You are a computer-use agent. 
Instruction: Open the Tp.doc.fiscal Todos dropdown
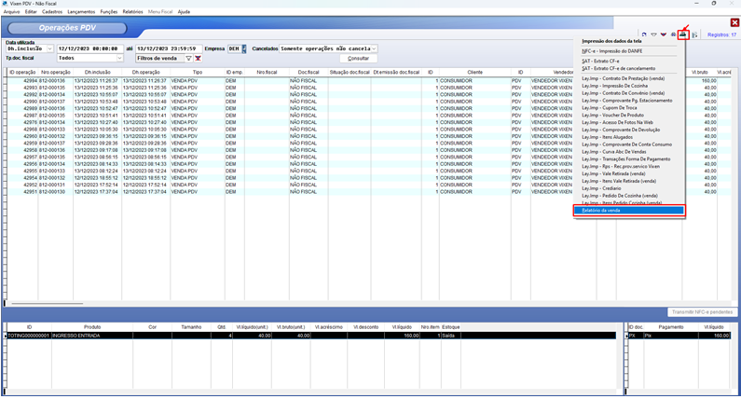[120, 58]
